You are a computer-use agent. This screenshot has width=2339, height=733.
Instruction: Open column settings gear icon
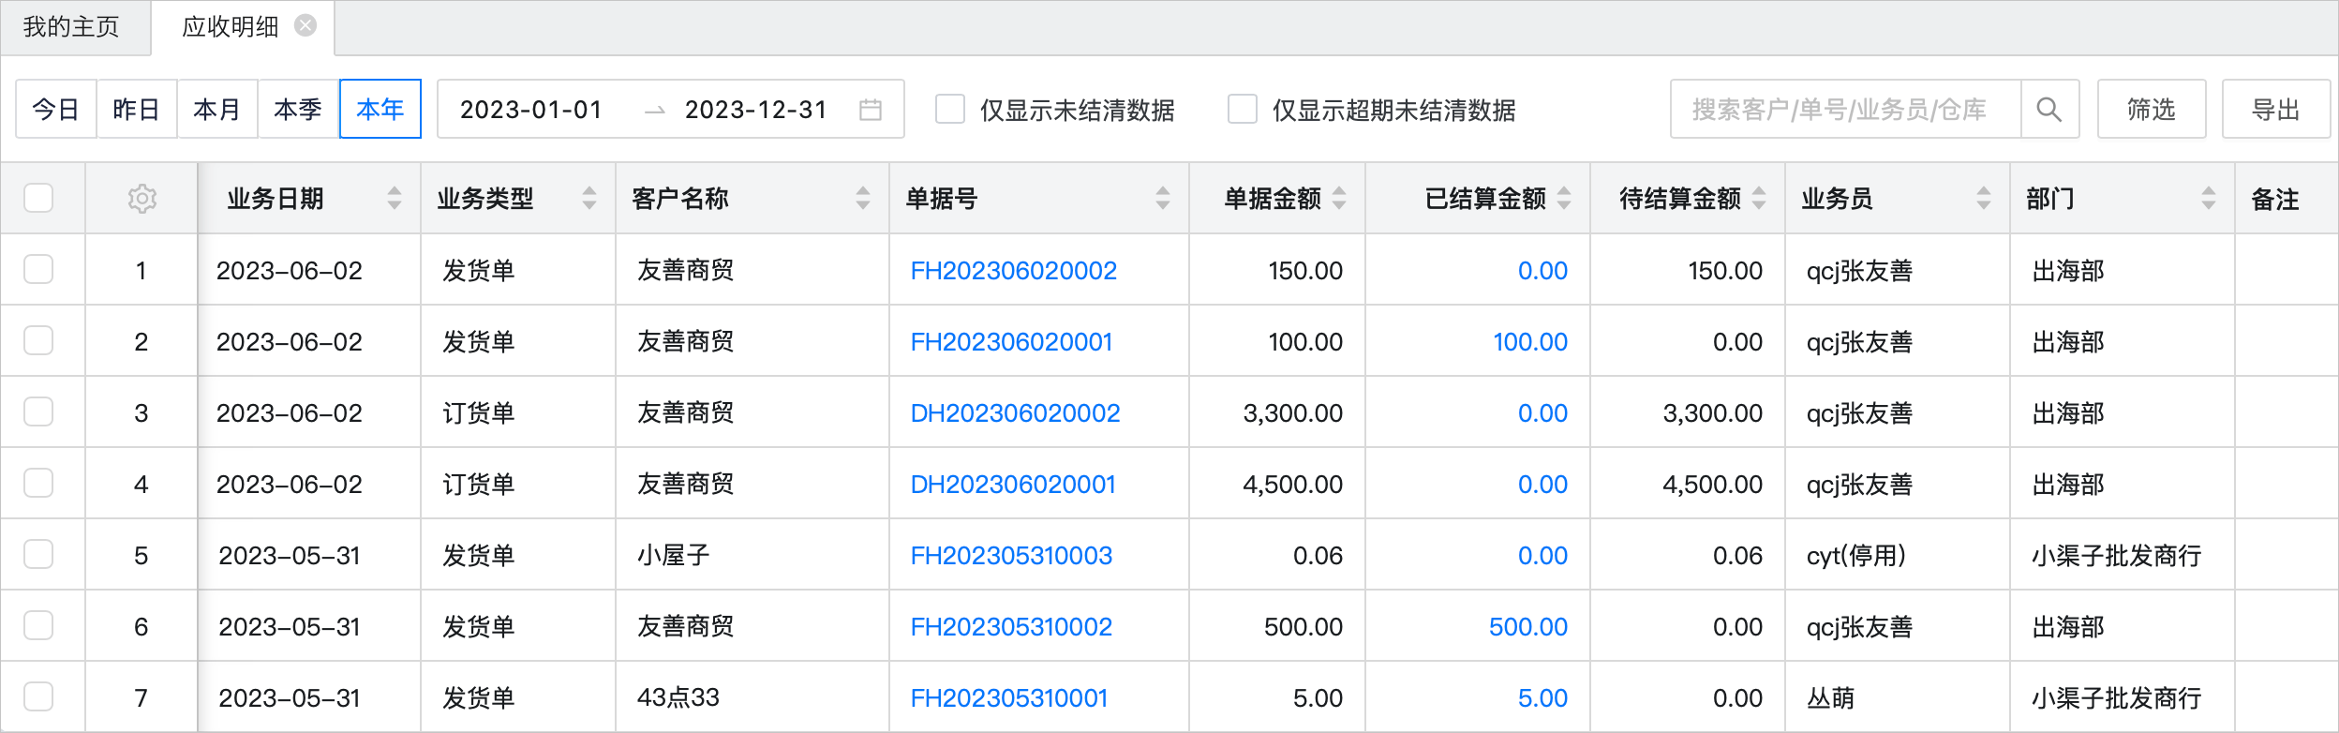[x=142, y=199]
